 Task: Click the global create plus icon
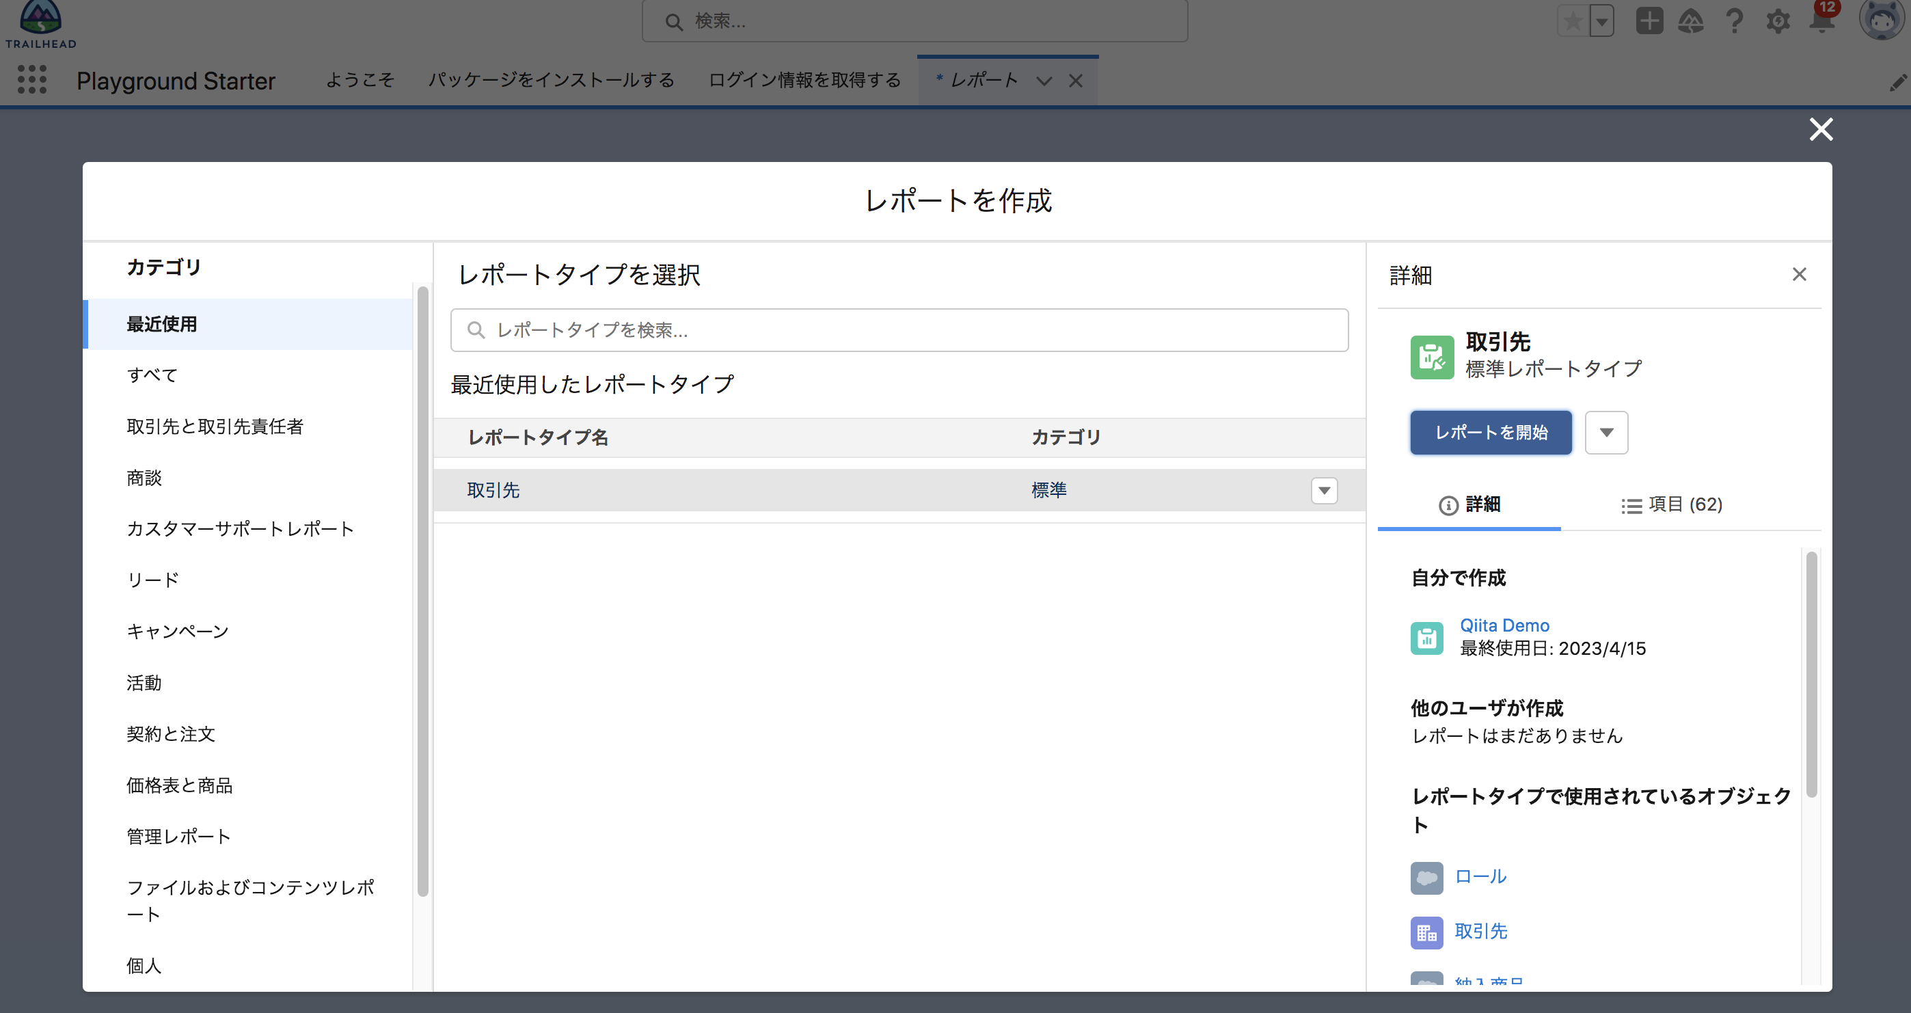[x=1649, y=21]
